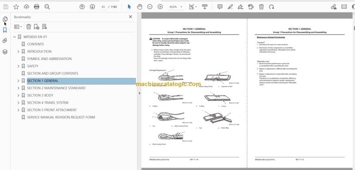This screenshot has height=170, width=355.
Task: Choose the Selection arrow tool
Action: pos(129,7)
